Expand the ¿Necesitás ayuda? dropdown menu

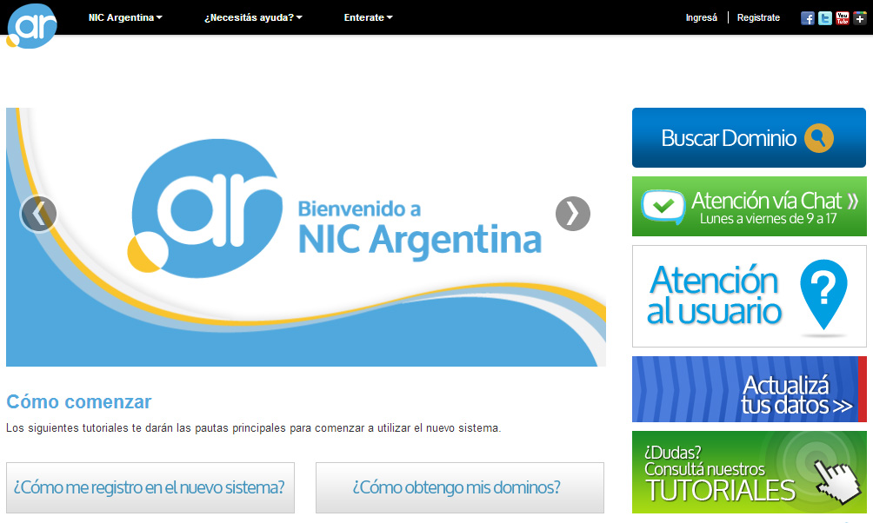pyautogui.click(x=253, y=17)
